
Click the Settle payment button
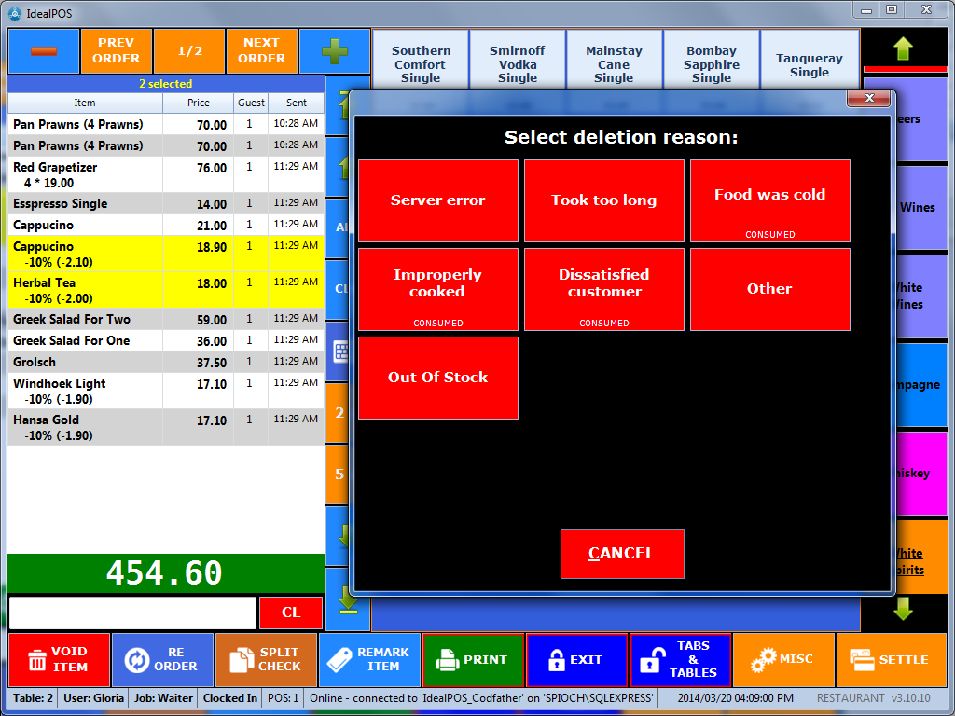coord(889,659)
